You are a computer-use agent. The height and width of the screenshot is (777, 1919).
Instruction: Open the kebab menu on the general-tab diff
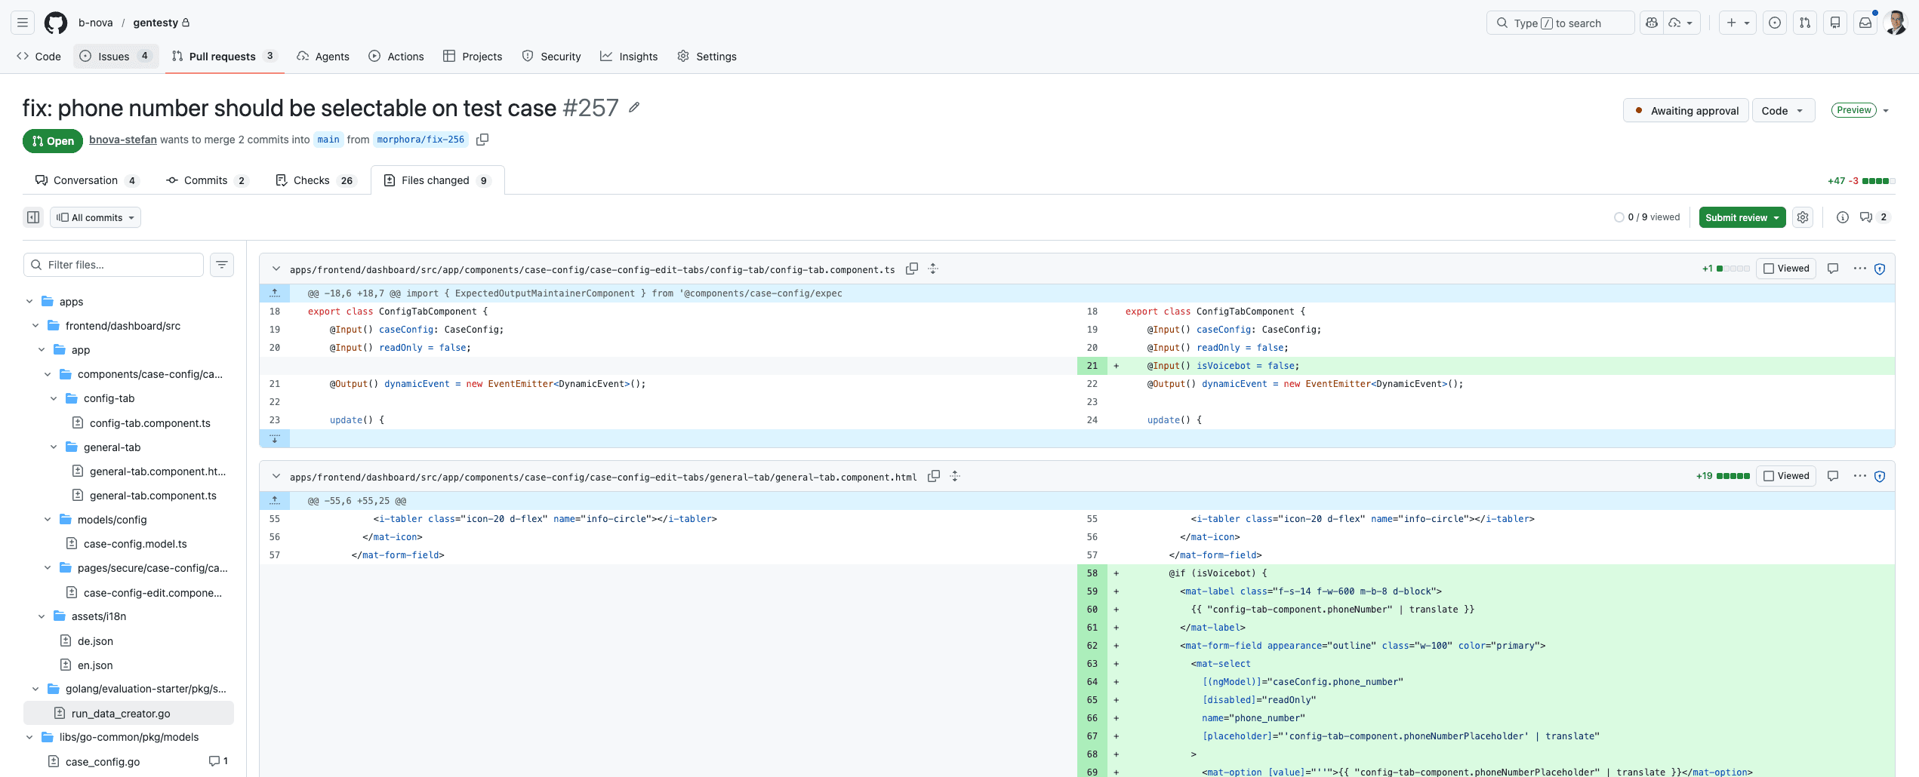click(x=1859, y=476)
